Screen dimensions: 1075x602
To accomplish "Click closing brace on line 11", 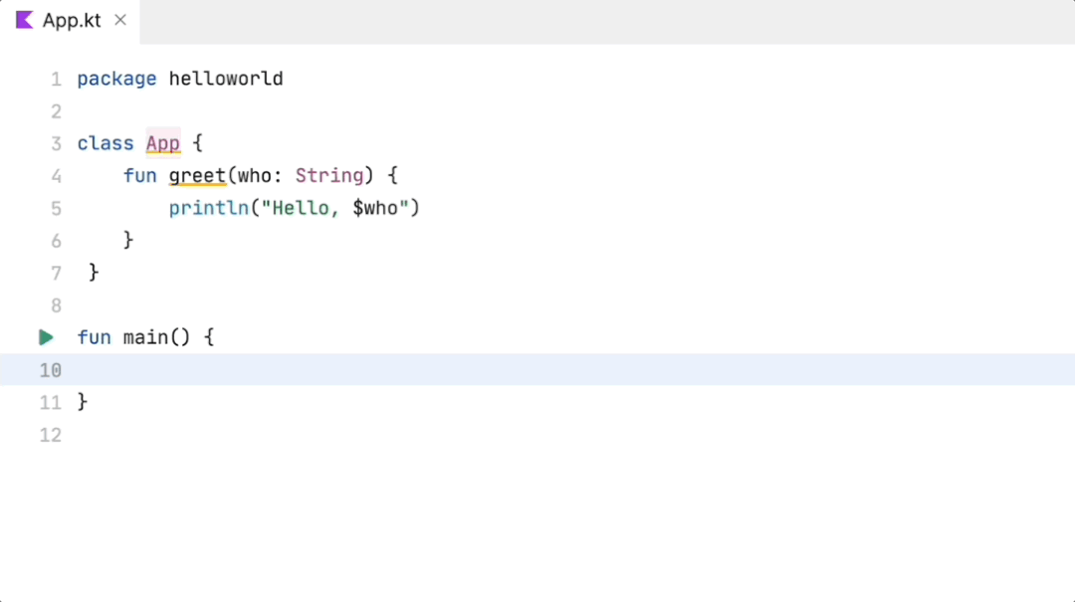I will click(83, 402).
